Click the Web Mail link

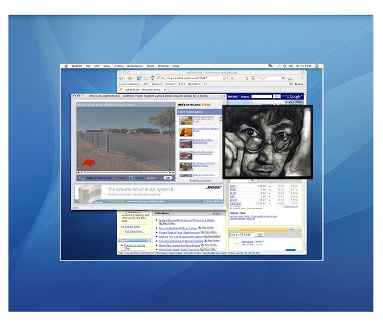click(232, 97)
